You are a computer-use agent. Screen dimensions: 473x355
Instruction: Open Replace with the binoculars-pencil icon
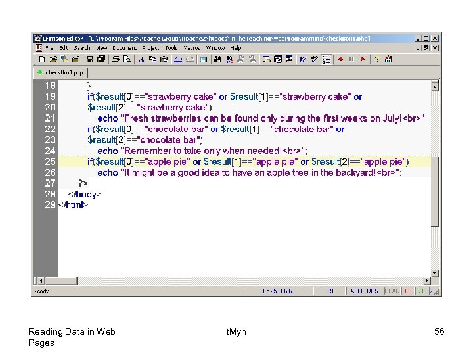229,59
